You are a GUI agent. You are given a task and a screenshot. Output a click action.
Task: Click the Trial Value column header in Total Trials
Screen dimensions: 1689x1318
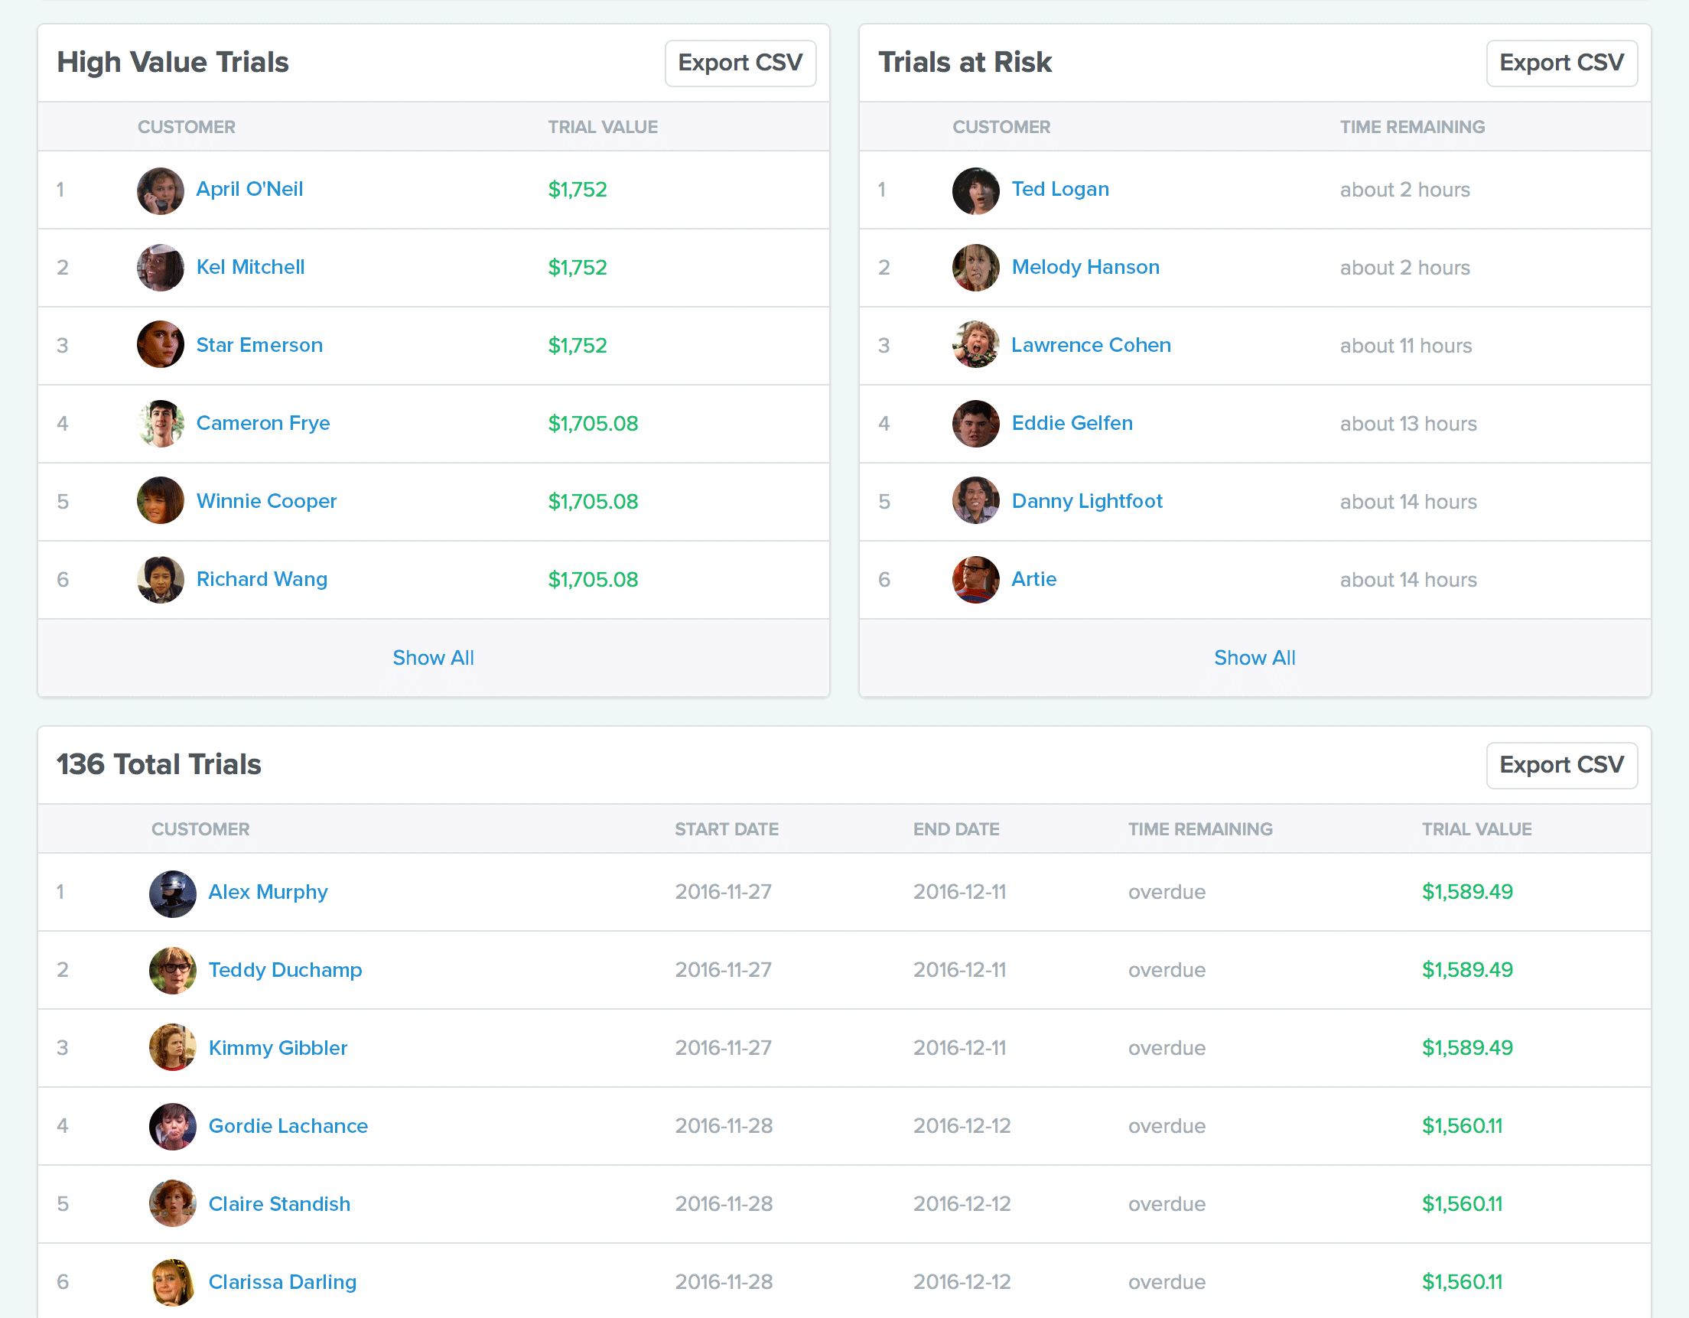pos(1476,829)
